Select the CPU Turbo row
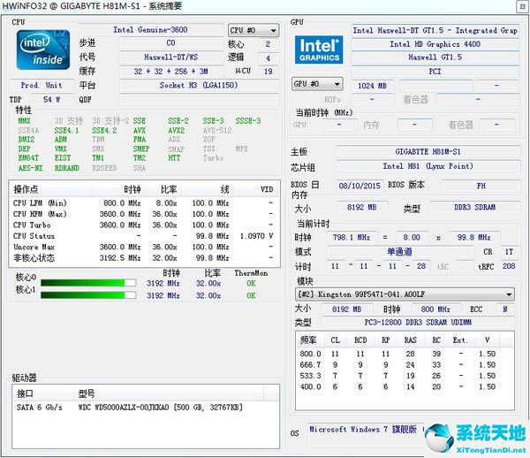 144,225
